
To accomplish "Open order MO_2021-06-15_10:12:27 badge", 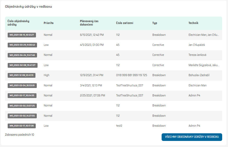I will point(22,35).
